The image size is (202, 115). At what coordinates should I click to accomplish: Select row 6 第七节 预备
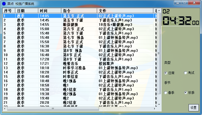[x=80, y=38]
